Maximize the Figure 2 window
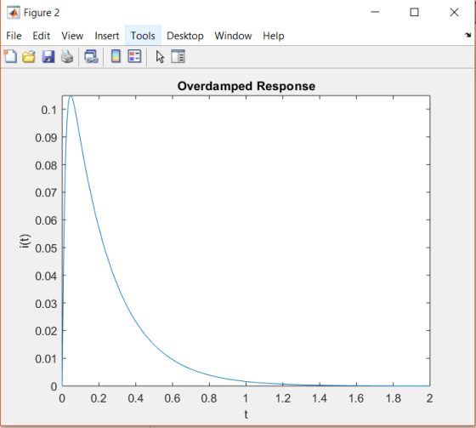Screen dimensions: 476x428 415,12
